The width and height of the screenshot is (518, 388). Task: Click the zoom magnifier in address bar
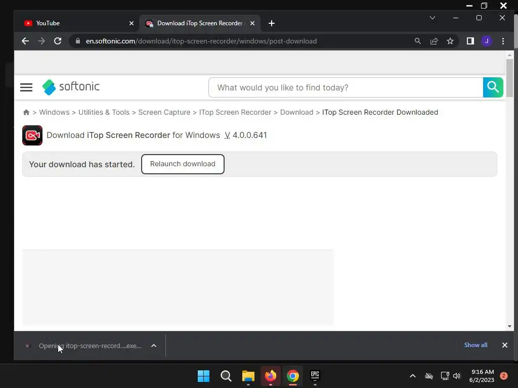tap(417, 41)
